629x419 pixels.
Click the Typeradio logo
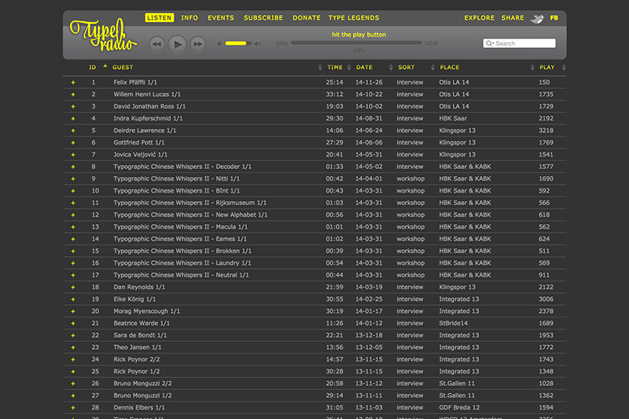[x=104, y=35]
